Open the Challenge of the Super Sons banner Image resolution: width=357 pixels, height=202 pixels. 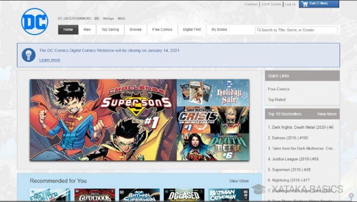coord(103,120)
